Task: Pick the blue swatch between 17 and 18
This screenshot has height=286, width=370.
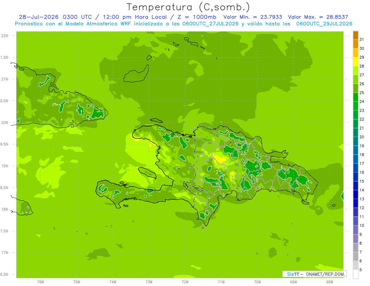Action: tap(356, 159)
